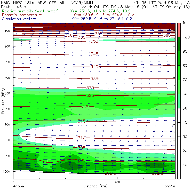The image size is (191, 191).
Task: Select the 60–70% light green colorbar segment
Action: click(x=179, y=87)
